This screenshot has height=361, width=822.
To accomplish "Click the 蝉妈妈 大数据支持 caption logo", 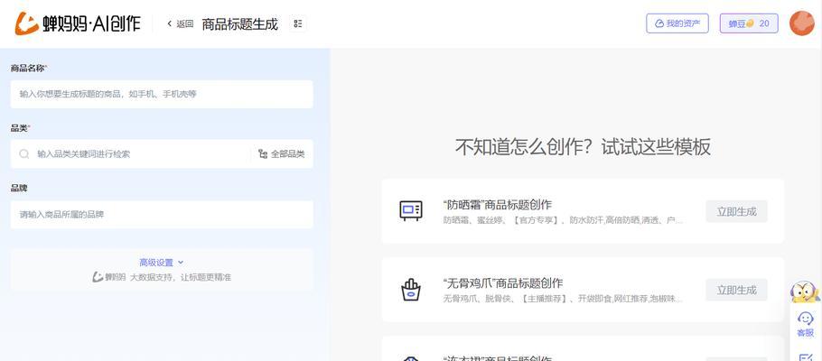I will tap(109, 277).
